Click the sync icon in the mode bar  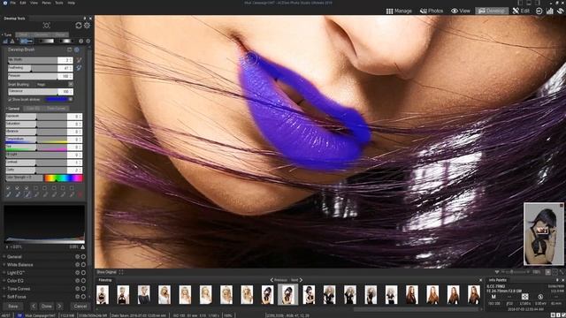(x=560, y=11)
